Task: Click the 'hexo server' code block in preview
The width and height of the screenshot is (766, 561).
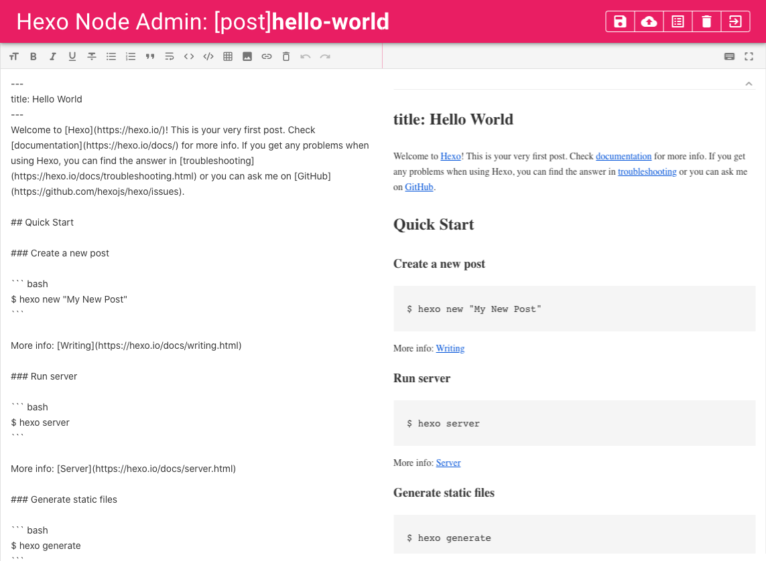Action: (x=574, y=424)
